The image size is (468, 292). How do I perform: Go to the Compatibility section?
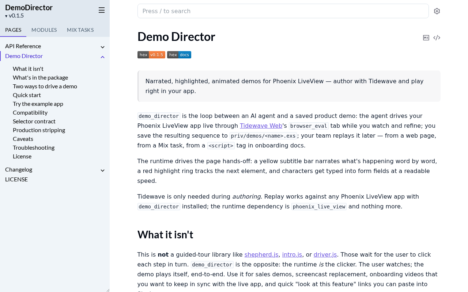pos(30,112)
